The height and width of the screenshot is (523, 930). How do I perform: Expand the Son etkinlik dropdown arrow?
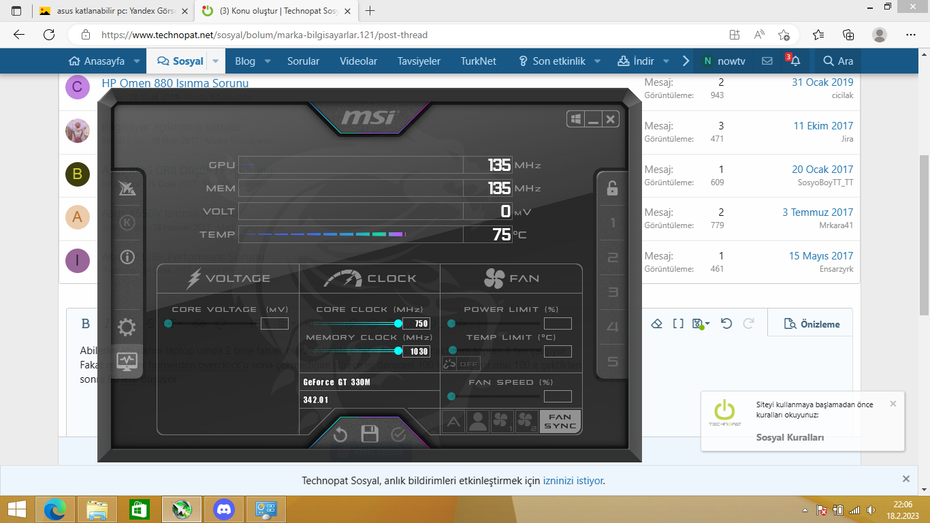597,61
